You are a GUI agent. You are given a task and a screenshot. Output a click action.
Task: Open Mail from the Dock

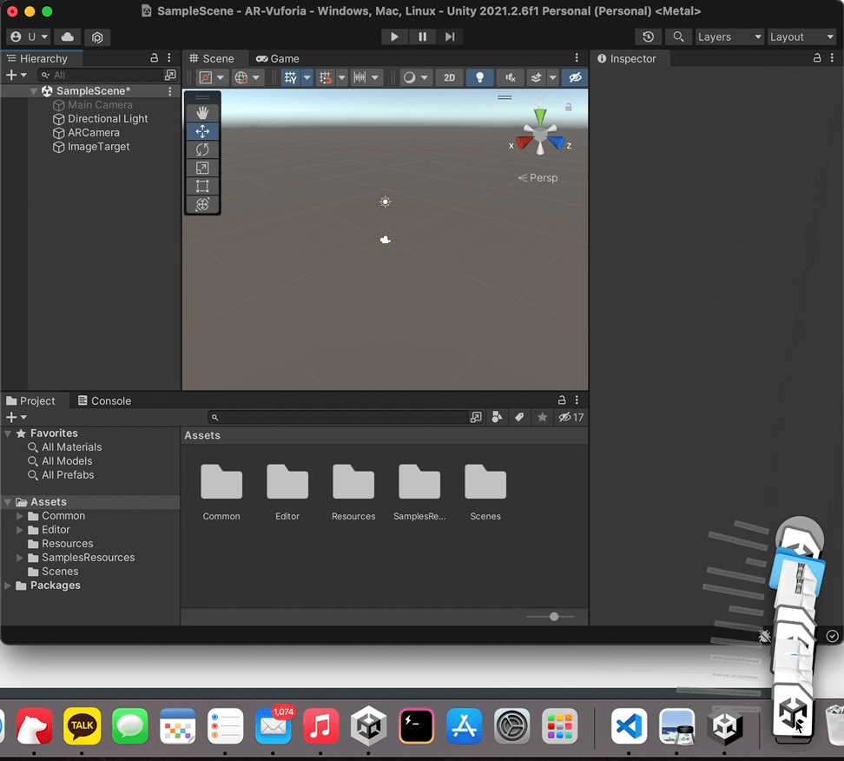274,725
